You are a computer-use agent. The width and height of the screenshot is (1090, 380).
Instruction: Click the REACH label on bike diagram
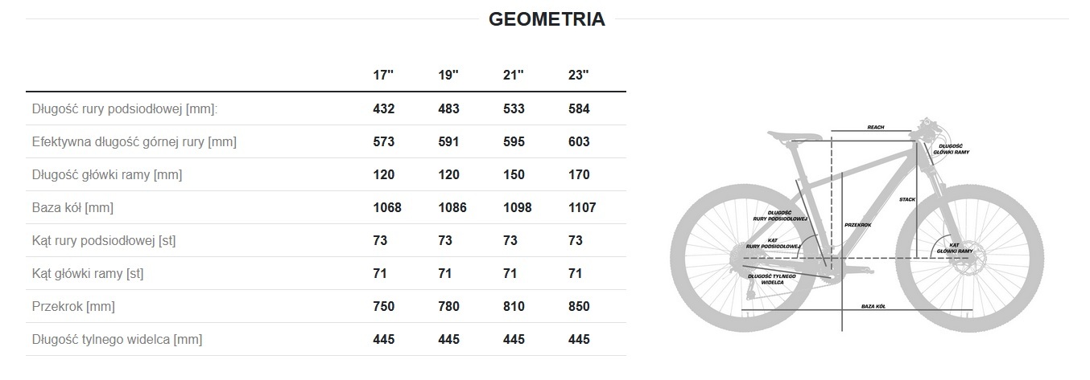[876, 128]
